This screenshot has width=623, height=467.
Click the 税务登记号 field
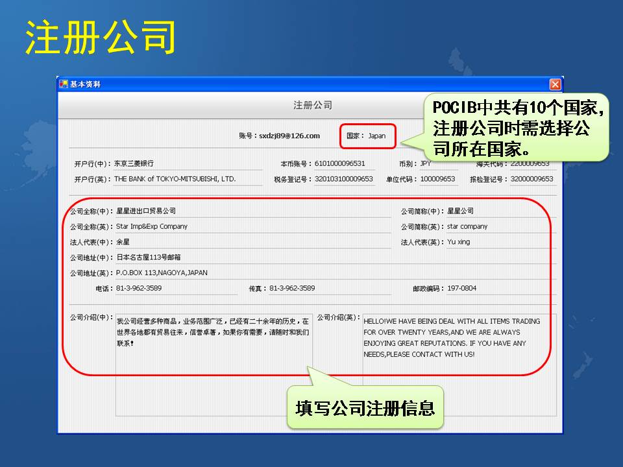tap(343, 179)
